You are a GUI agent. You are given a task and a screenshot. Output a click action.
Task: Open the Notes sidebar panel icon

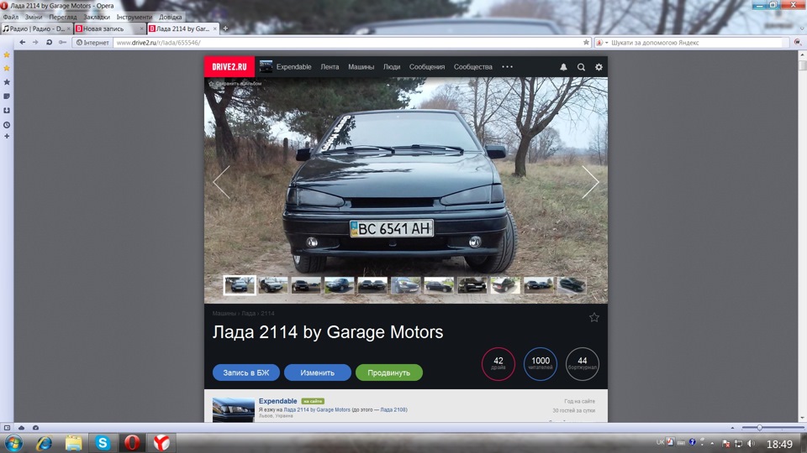(x=7, y=96)
